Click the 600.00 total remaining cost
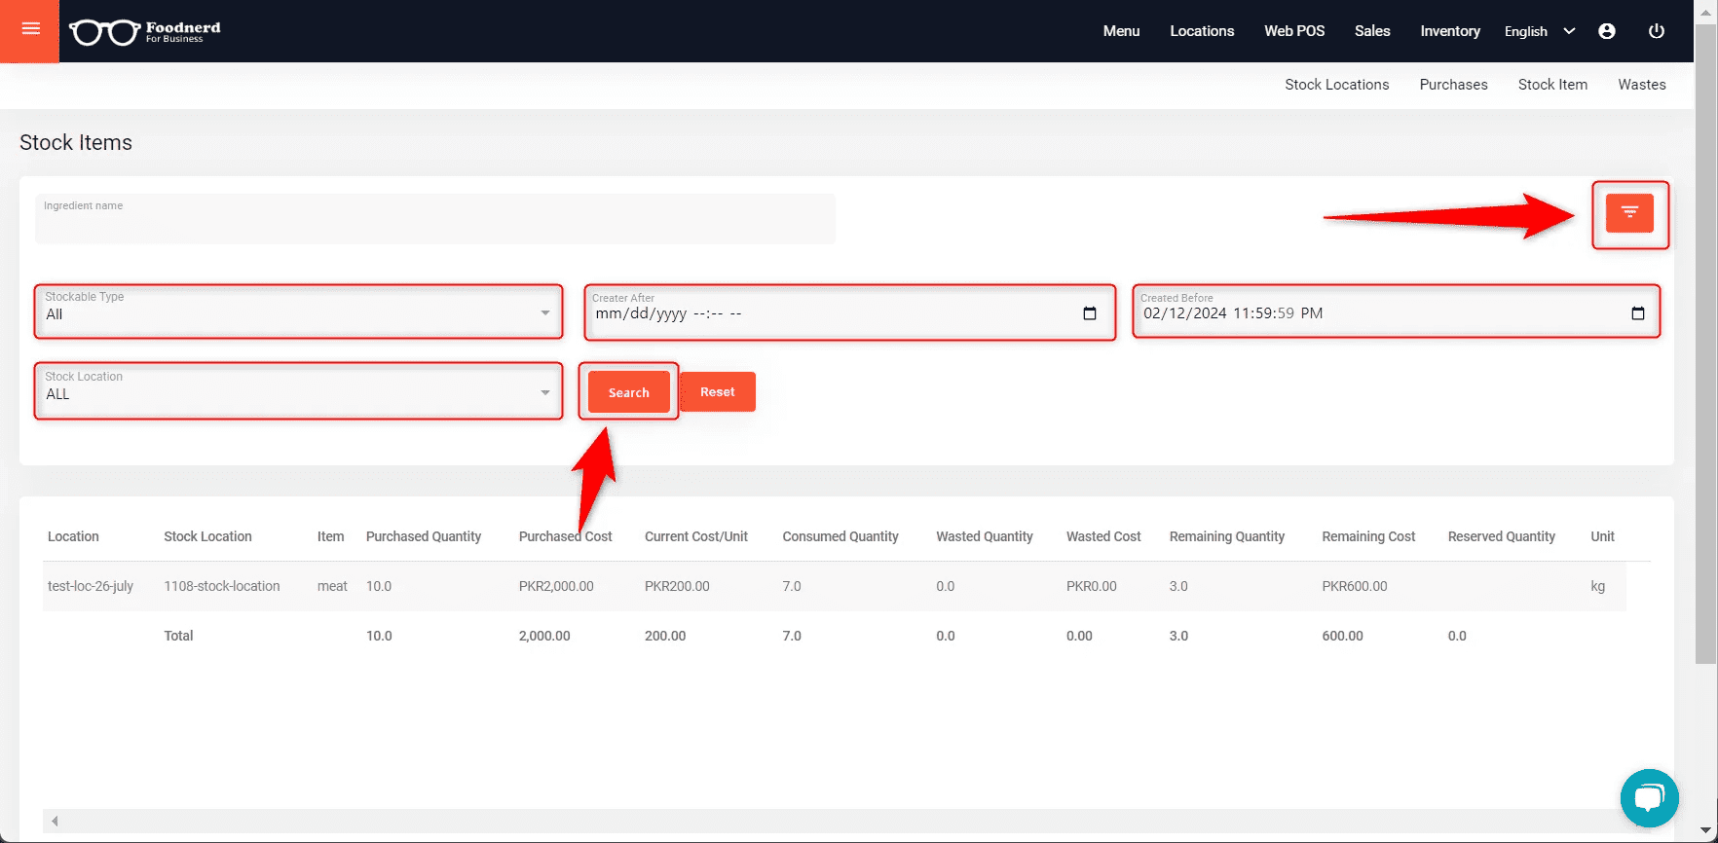Screen dimensions: 1718x843 tap(1342, 636)
